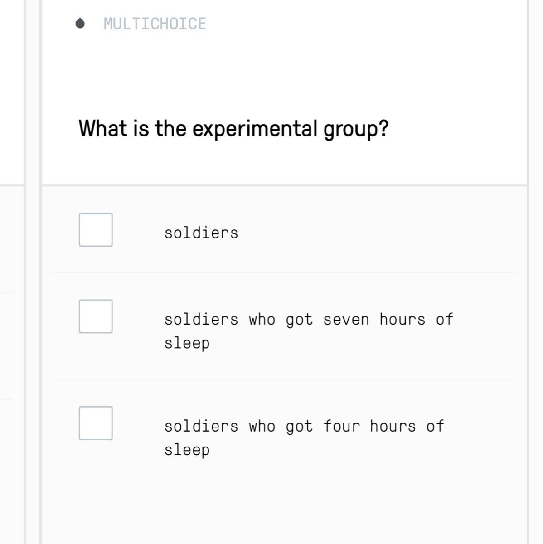Click the empty area below the last answer
The image size is (543, 544).
tap(284, 515)
